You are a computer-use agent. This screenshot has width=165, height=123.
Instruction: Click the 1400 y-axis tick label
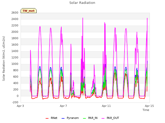point(15,51)
